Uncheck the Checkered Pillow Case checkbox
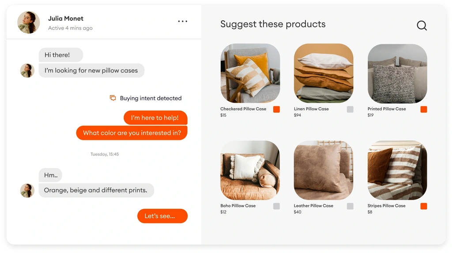This screenshot has height=253, width=452. point(276,110)
